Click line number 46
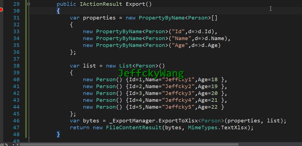 tap(16, 121)
